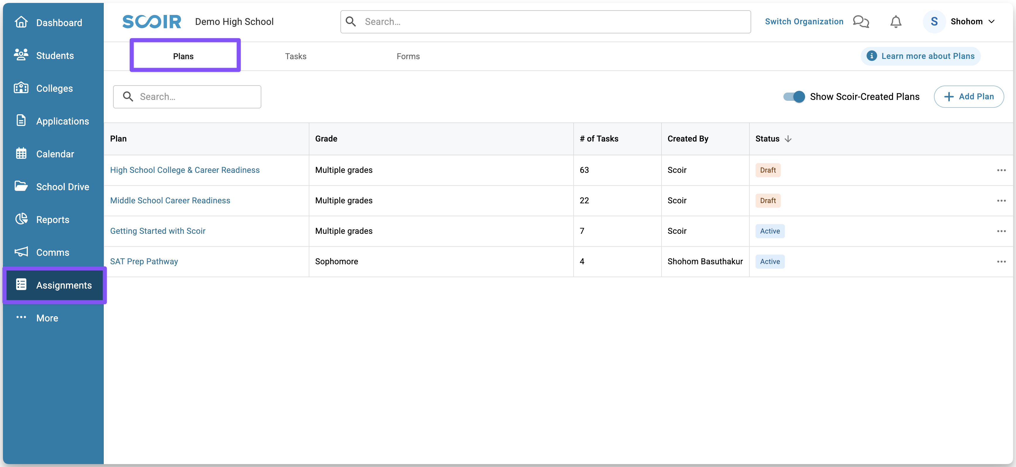This screenshot has width=1016, height=467.
Task: Click the Reports pie chart icon
Action: pos(21,219)
